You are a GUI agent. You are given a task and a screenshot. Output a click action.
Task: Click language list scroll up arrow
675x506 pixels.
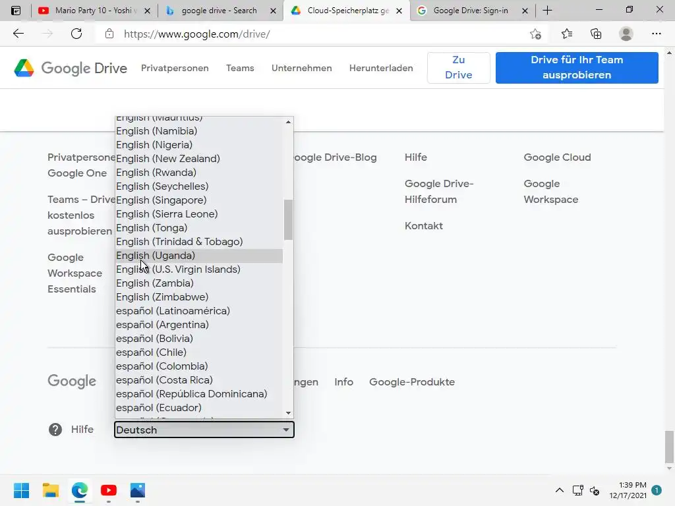[288, 122]
